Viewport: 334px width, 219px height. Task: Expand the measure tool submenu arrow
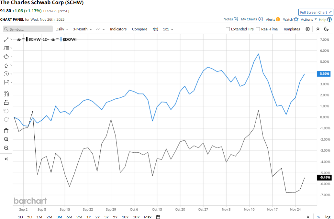click(11, 82)
